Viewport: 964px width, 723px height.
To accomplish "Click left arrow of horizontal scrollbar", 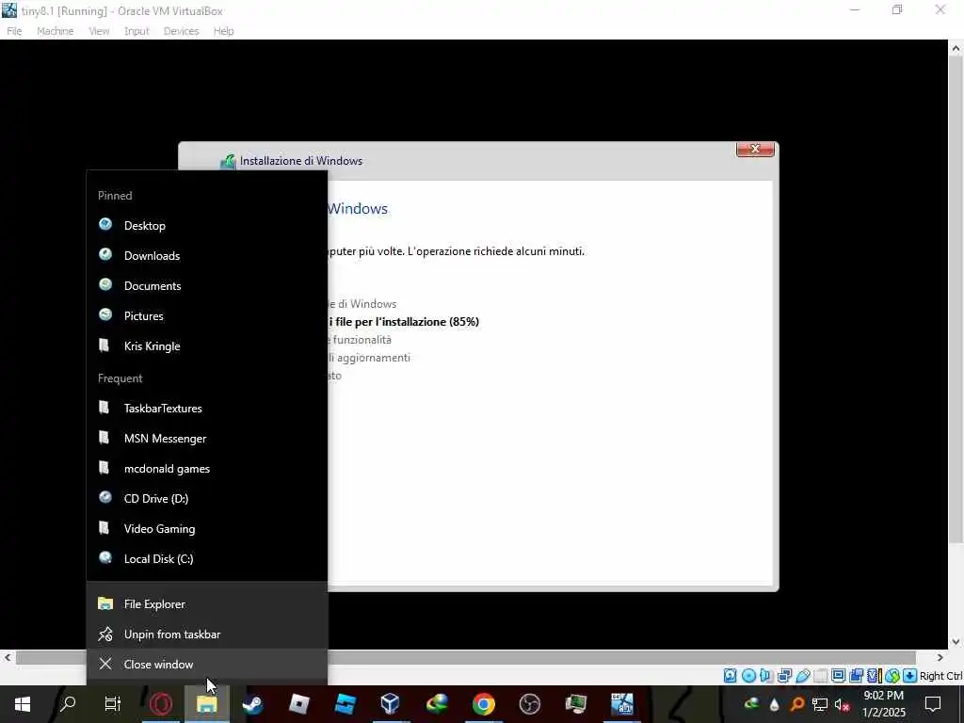I will 7,657.
